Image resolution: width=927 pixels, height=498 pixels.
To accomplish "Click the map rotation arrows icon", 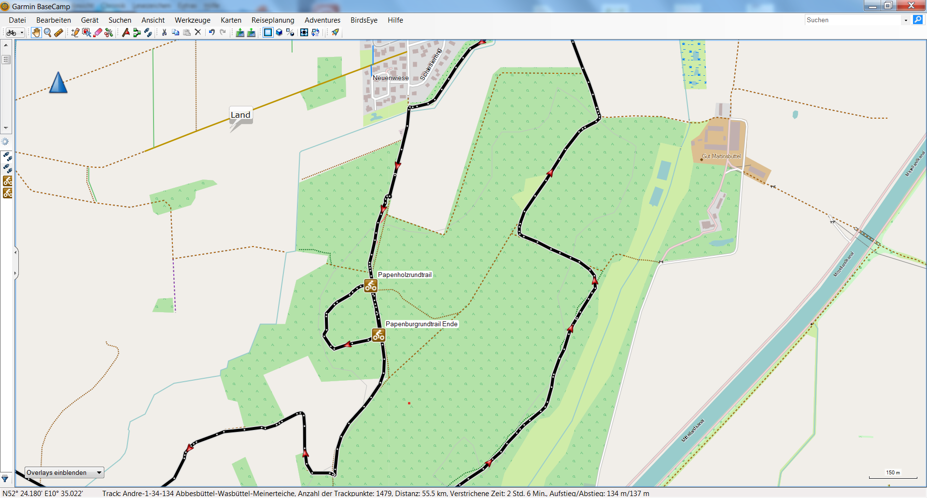I will (315, 32).
